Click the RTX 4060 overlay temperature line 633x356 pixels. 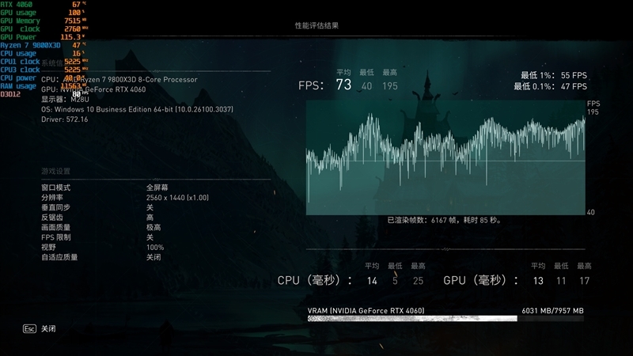coord(44,5)
